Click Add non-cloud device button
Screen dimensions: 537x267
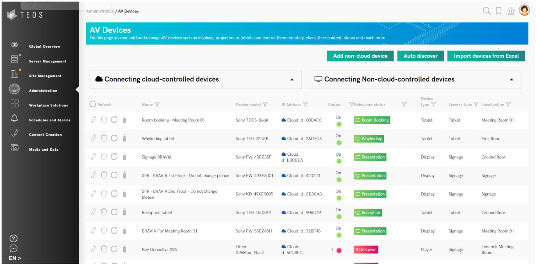360,56
